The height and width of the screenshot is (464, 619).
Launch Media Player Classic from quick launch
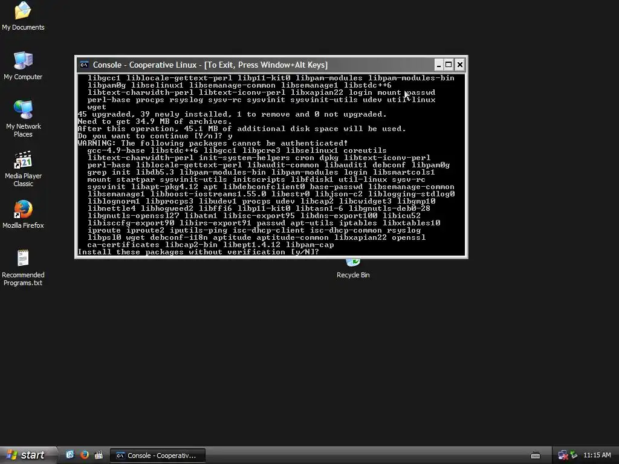[99, 455]
